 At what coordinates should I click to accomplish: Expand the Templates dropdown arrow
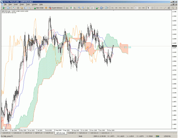(108, 8)
